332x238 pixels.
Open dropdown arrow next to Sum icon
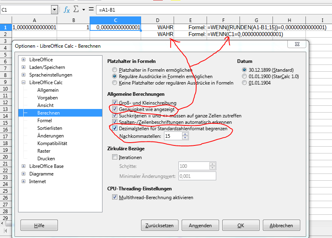click(x=84, y=10)
